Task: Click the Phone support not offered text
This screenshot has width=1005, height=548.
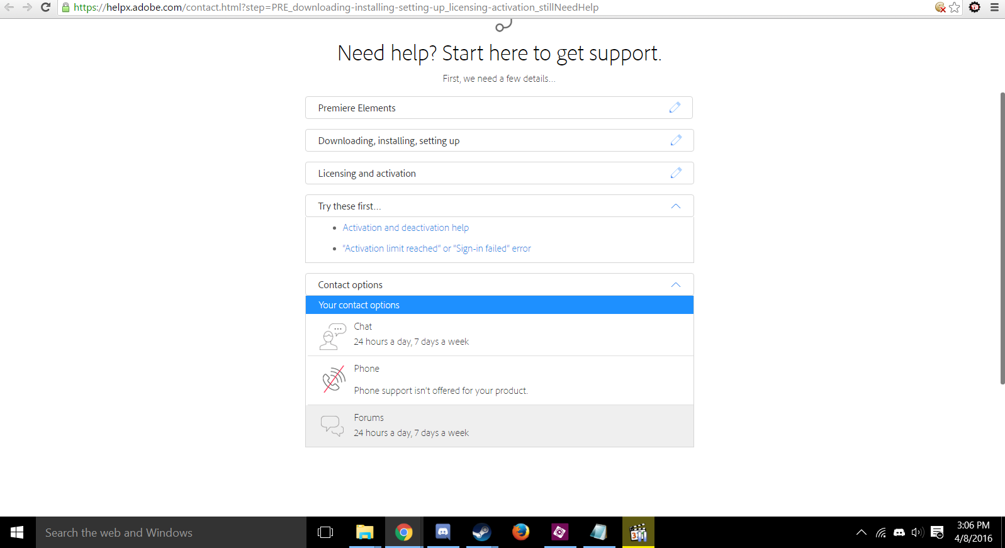Action: click(441, 391)
